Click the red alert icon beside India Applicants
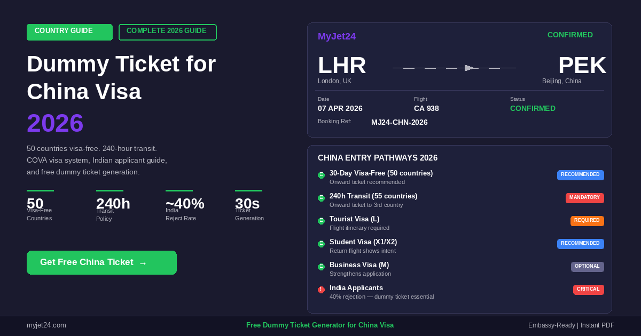 point(321,290)
